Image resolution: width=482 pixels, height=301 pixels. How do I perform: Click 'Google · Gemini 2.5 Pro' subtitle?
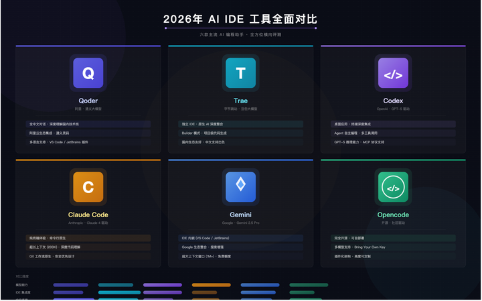click(x=241, y=223)
